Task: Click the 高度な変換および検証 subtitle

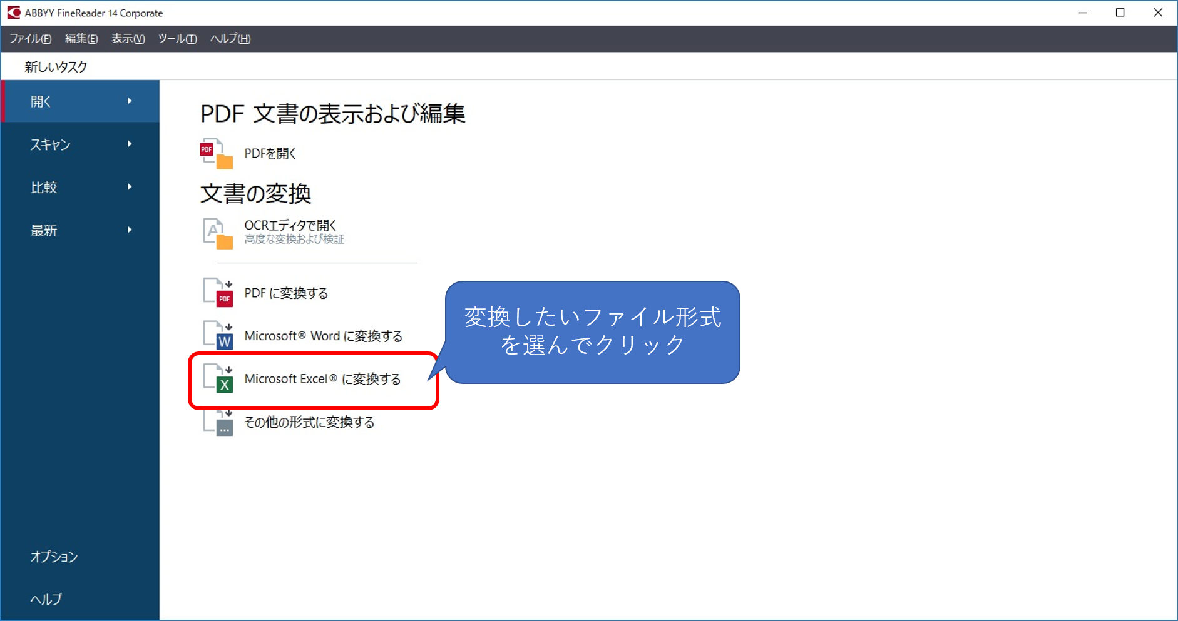Action: (x=294, y=239)
